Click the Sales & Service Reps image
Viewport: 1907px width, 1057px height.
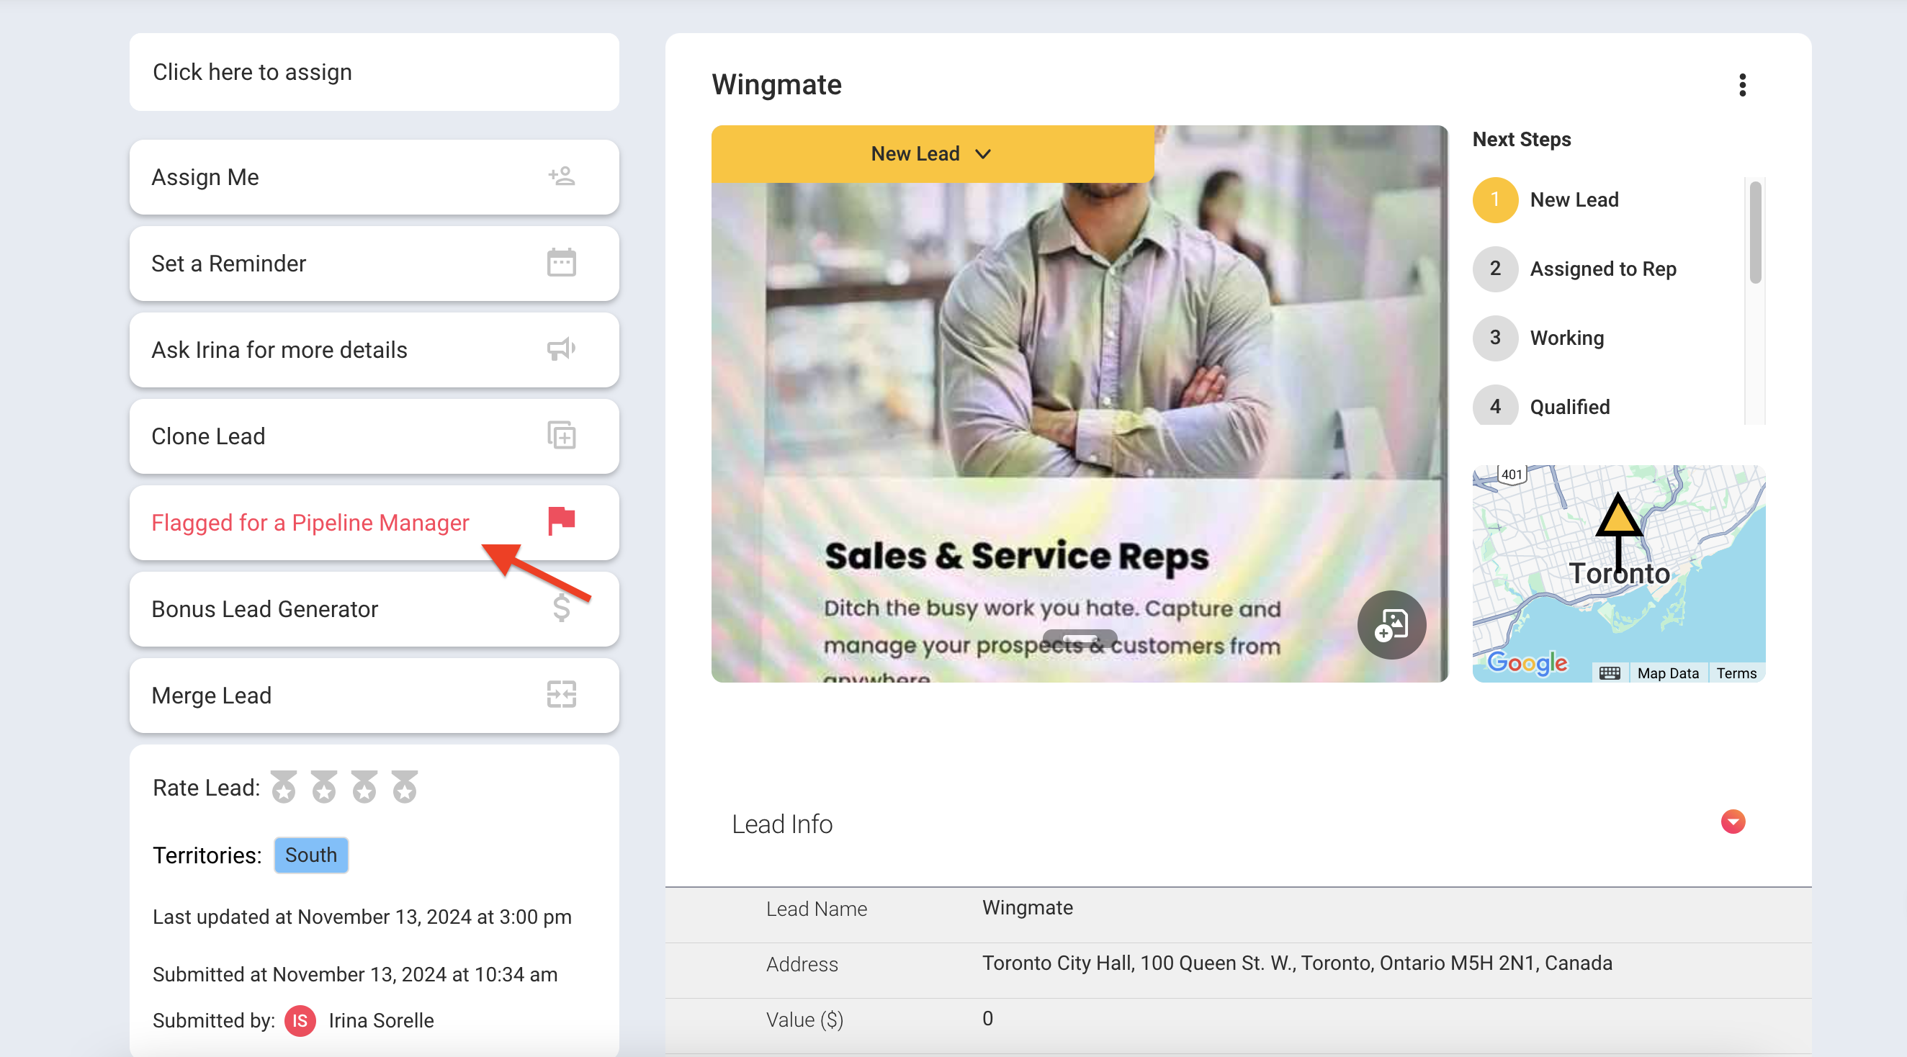[1079, 403]
